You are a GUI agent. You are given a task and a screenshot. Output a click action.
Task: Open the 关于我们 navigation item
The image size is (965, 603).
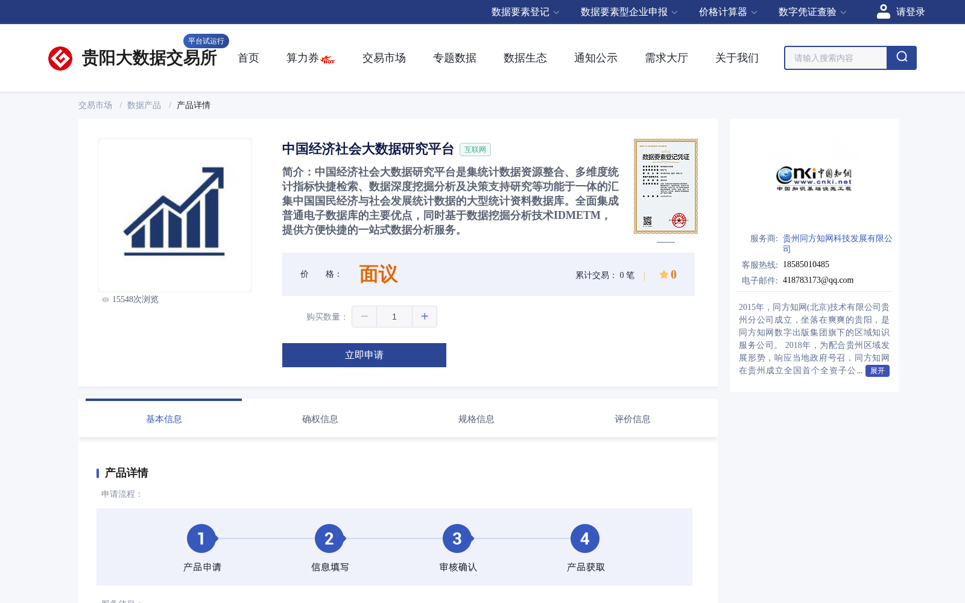[x=737, y=58]
